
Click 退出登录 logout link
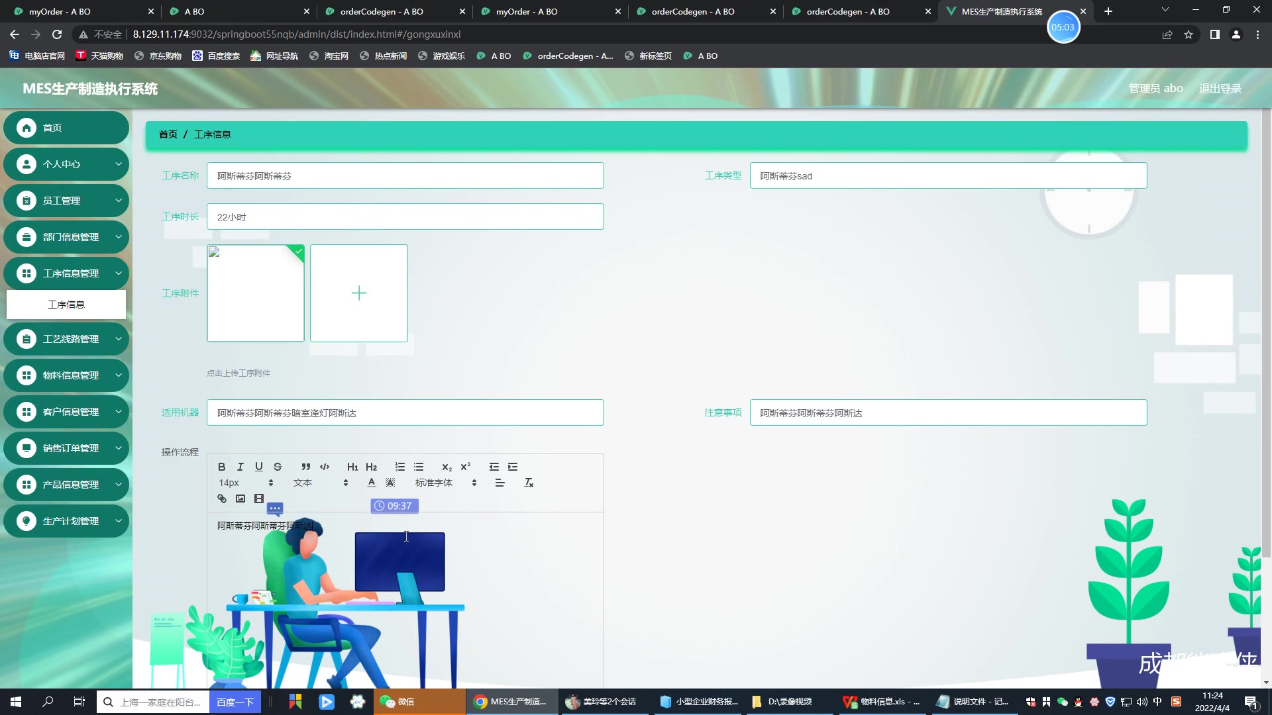tap(1220, 88)
